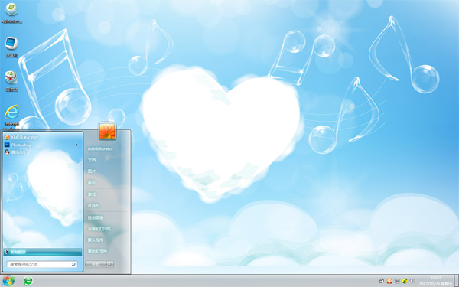Image resolution: width=459 pixels, height=287 pixels.
Task: Launch Internet Explorer from the taskbar
Action: tap(28, 281)
